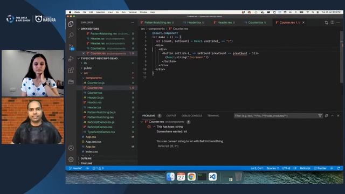Open errors and warnings count in status bar

click(98, 168)
